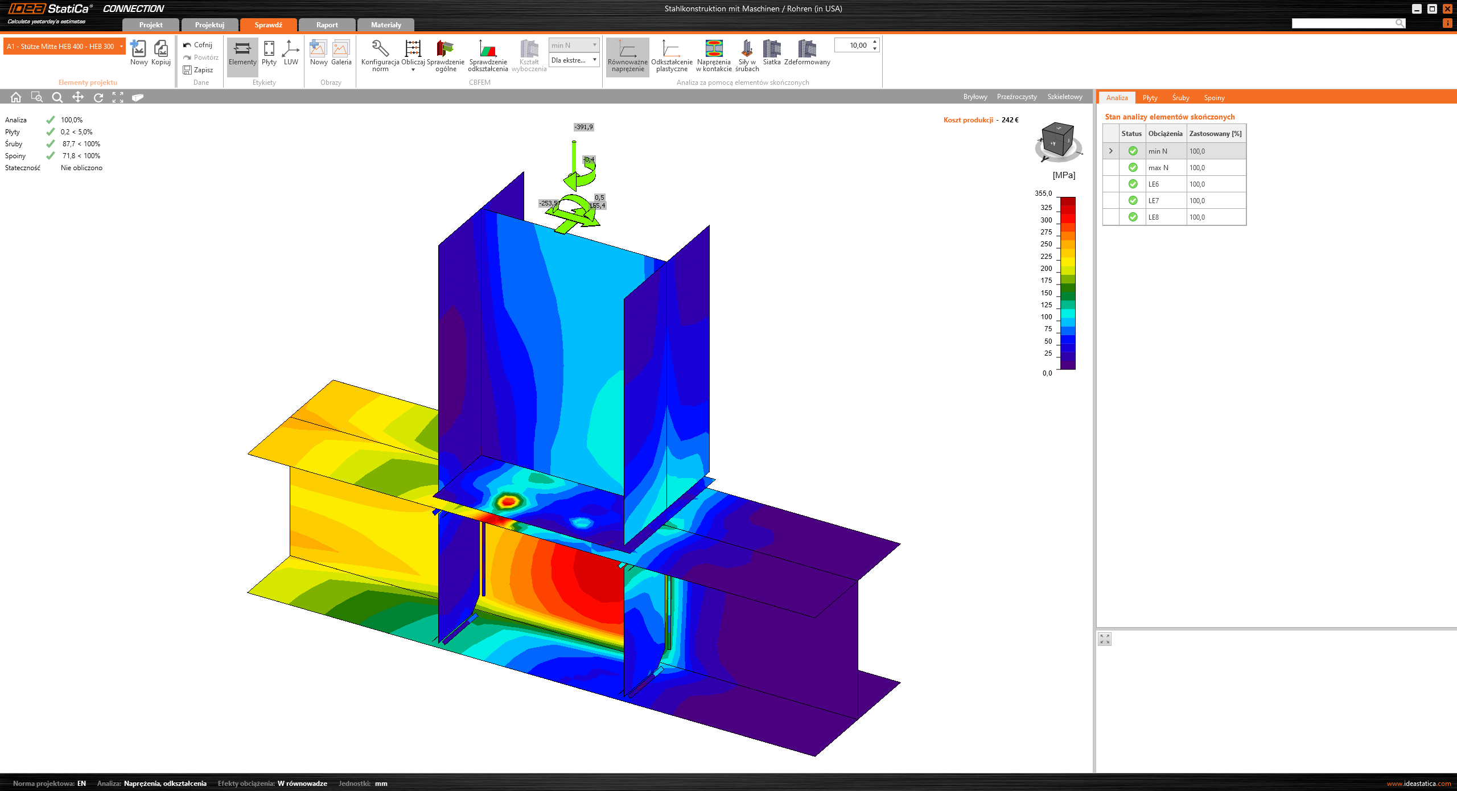Screen dimensions: 1457x791
Task: Click the Oblicz calculate icon
Action: (413, 49)
